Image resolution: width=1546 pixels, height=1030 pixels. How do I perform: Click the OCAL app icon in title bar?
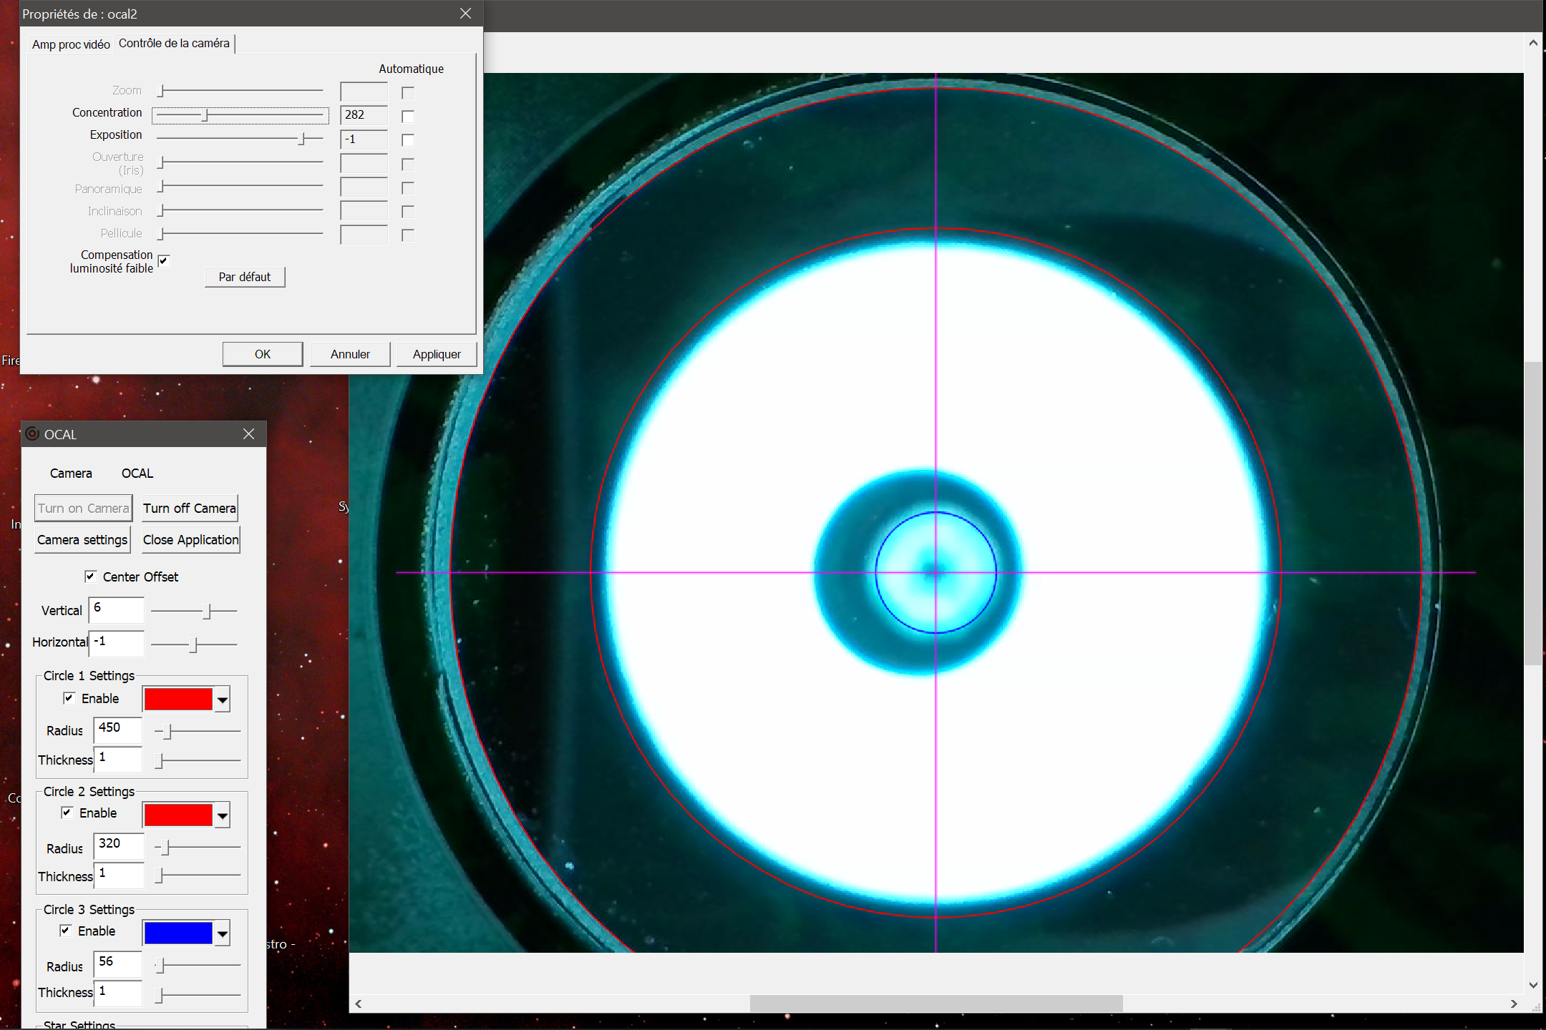[32, 434]
